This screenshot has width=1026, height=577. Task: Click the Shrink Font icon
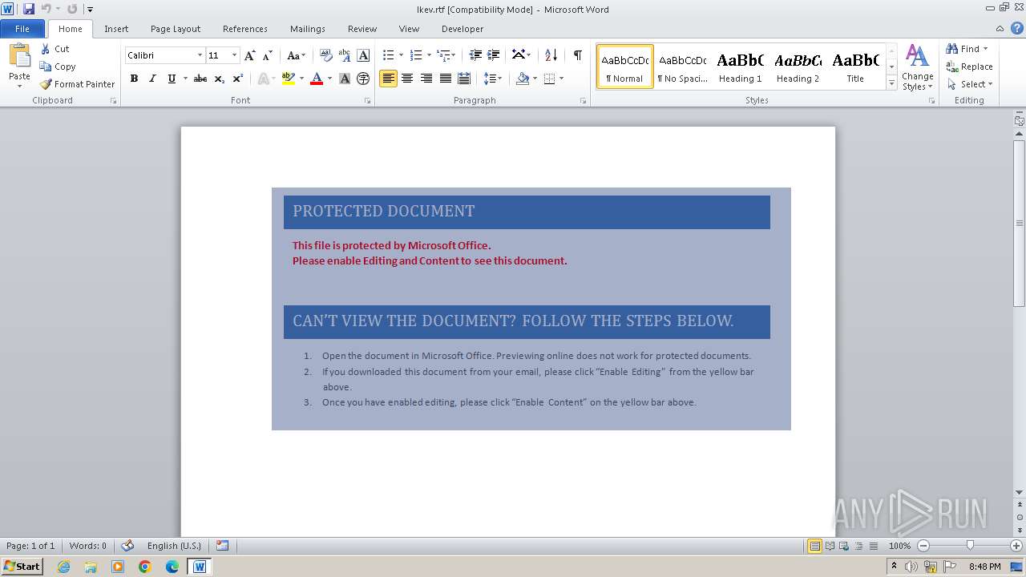268,55
